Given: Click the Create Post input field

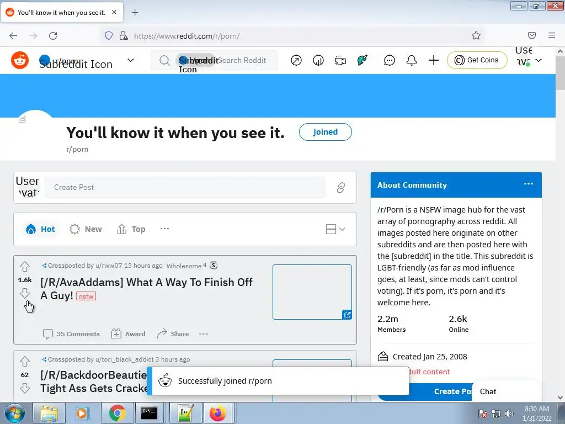Looking at the screenshot, I should pos(185,188).
